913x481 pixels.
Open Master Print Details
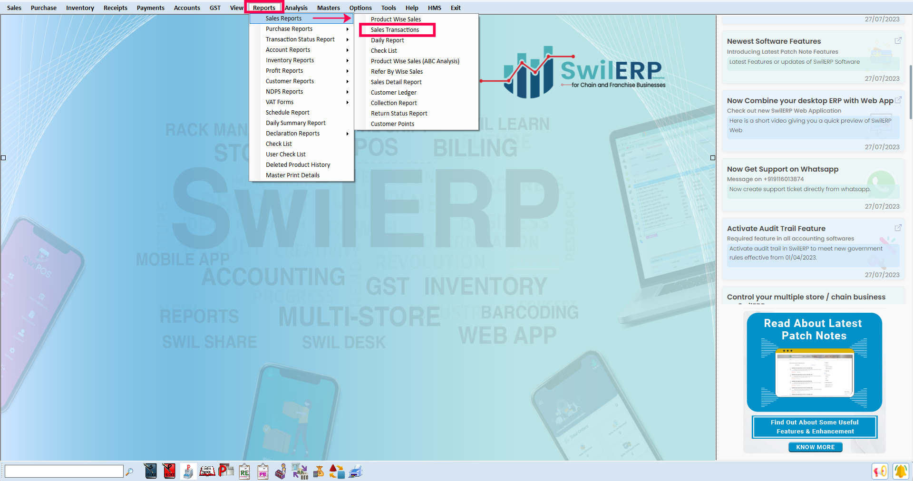click(x=301, y=175)
